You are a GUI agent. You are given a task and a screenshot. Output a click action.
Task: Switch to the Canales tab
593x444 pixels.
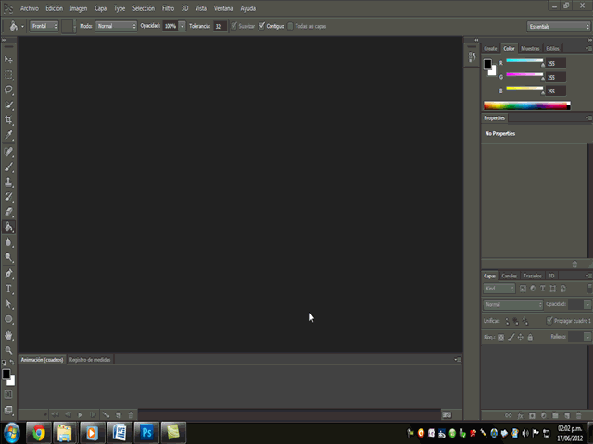click(509, 276)
